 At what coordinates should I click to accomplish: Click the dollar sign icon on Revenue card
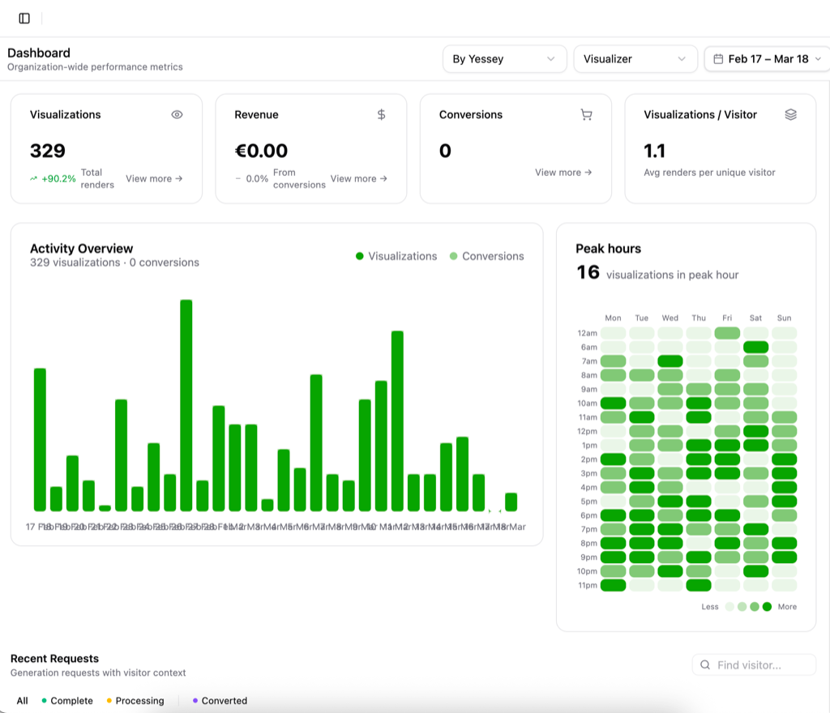[x=382, y=115]
